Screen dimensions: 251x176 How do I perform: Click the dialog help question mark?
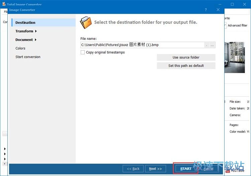coord(206,10)
